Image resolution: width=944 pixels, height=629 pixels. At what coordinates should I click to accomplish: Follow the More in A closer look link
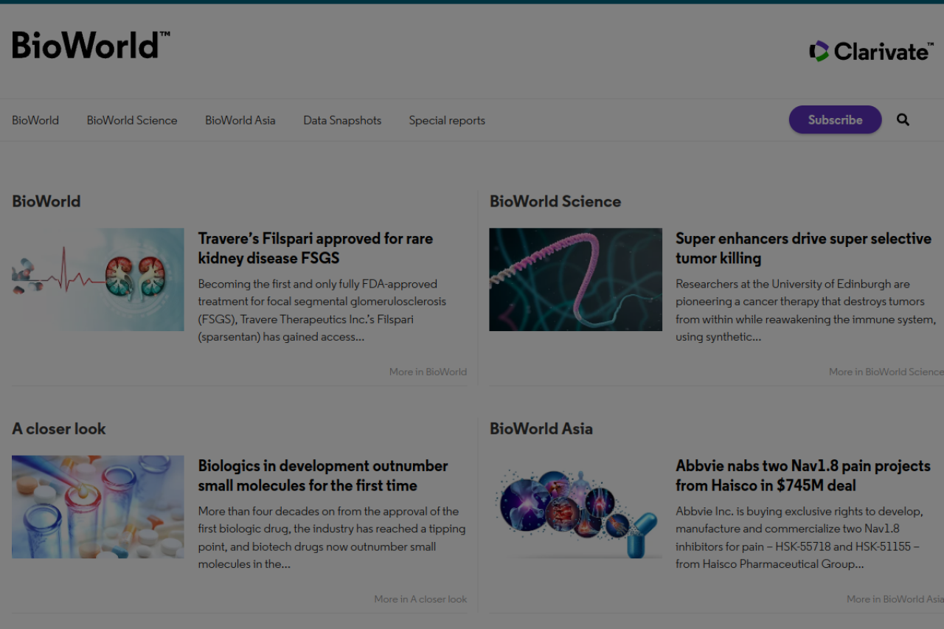coord(420,599)
